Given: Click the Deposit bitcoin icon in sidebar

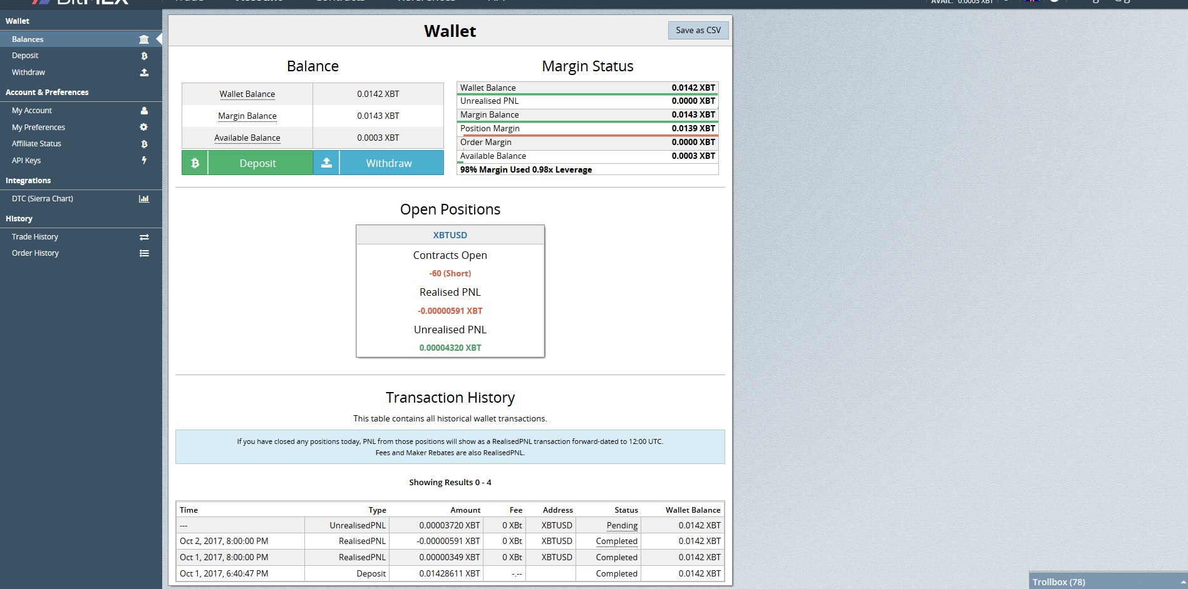Looking at the screenshot, I should pyautogui.click(x=144, y=56).
